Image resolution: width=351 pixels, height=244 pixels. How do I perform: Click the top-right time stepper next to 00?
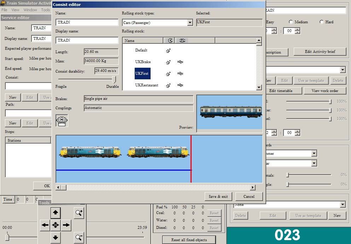click(297, 31)
